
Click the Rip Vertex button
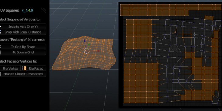click(10, 68)
